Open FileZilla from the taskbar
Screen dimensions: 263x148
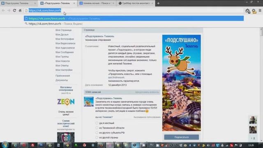[33, 145]
